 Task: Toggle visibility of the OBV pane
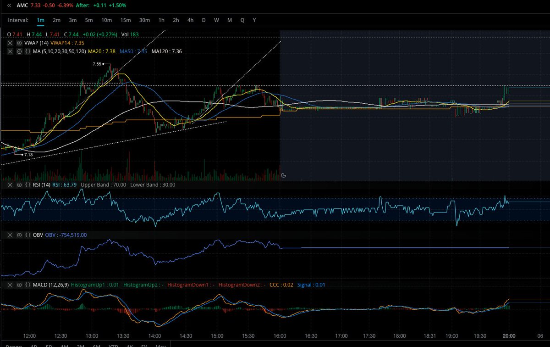coord(19,235)
